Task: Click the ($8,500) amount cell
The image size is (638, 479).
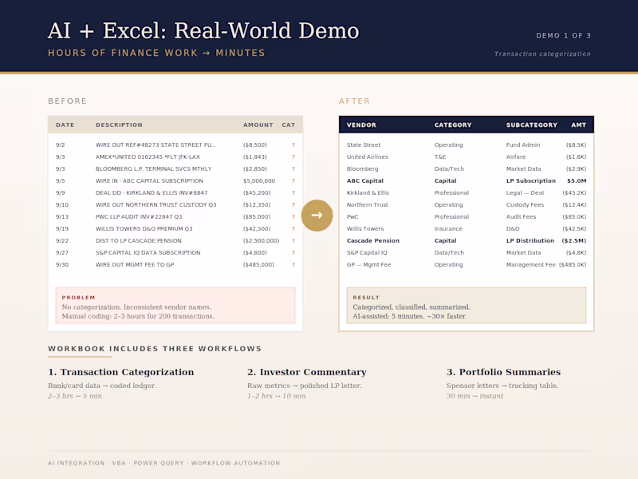Action: click(255, 145)
